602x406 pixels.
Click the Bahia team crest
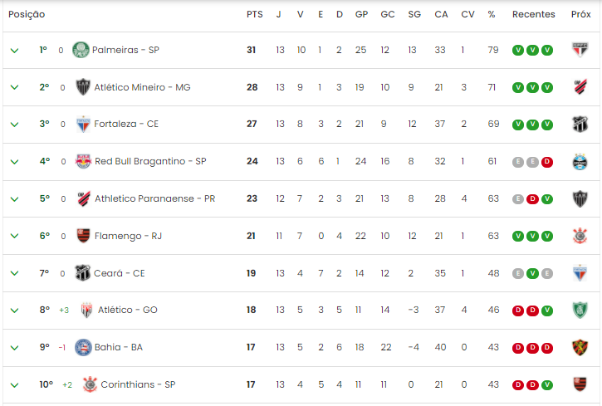pyautogui.click(x=83, y=347)
